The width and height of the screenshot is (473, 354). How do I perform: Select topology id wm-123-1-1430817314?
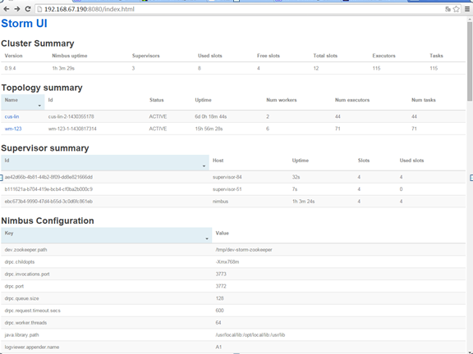pos(72,129)
